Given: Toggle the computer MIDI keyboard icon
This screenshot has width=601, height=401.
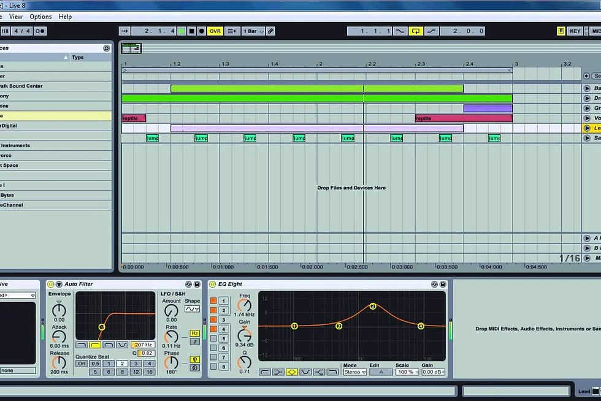Looking at the screenshot, I should click(561, 31).
